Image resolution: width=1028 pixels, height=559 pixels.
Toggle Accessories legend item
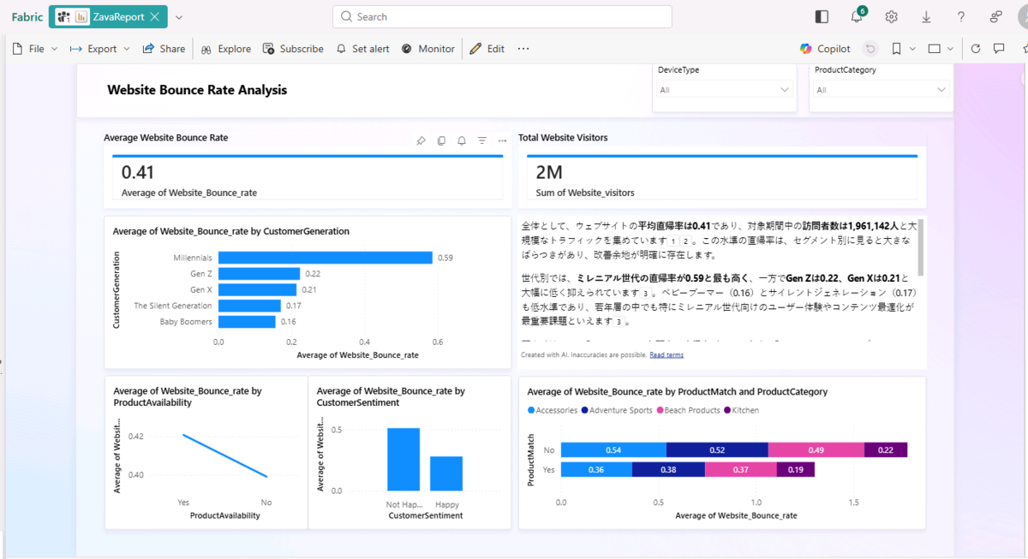[553, 410]
